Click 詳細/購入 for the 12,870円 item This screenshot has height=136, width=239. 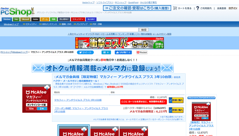click(176, 100)
